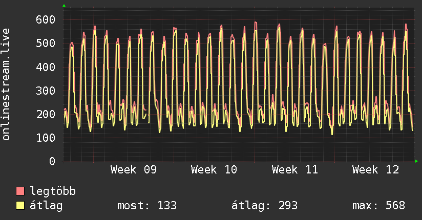Image resolution: width=422 pixels, height=220 pixels.
Task: Click the pink legtöbb legend swatch
Action: (x=20, y=191)
